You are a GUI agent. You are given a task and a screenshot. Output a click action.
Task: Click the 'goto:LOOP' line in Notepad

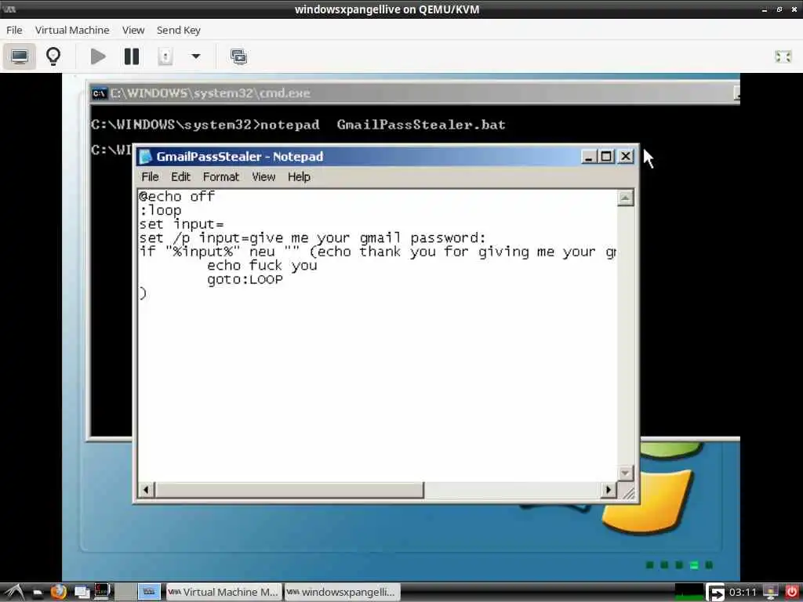(245, 280)
